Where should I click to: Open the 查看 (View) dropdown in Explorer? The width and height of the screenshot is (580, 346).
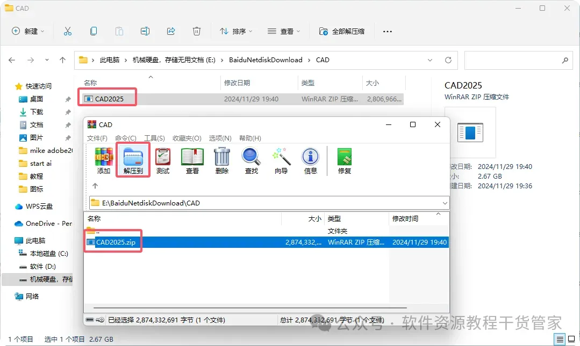tap(284, 32)
